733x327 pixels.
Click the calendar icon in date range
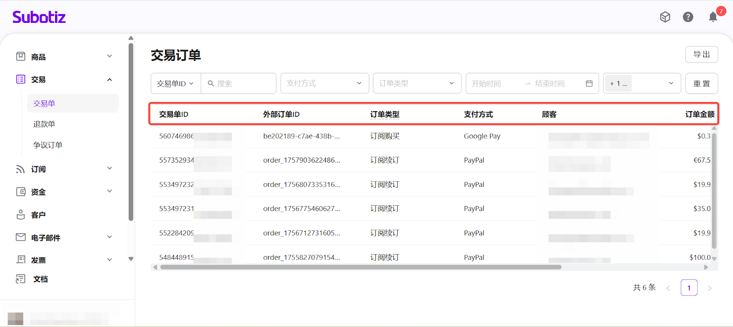click(589, 83)
